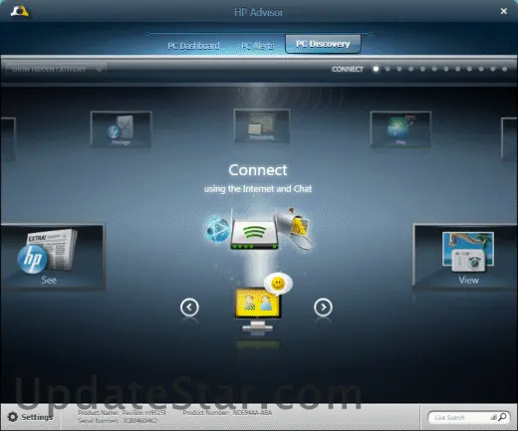Switch to the PC Alerts tab

tap(258, 46)
